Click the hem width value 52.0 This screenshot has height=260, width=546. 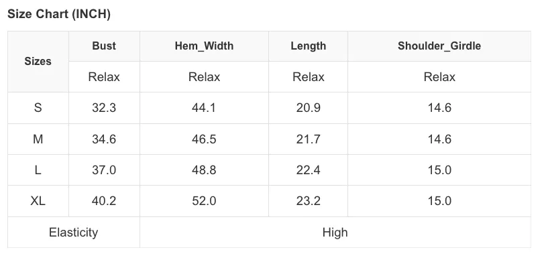[x=204, y=201]
